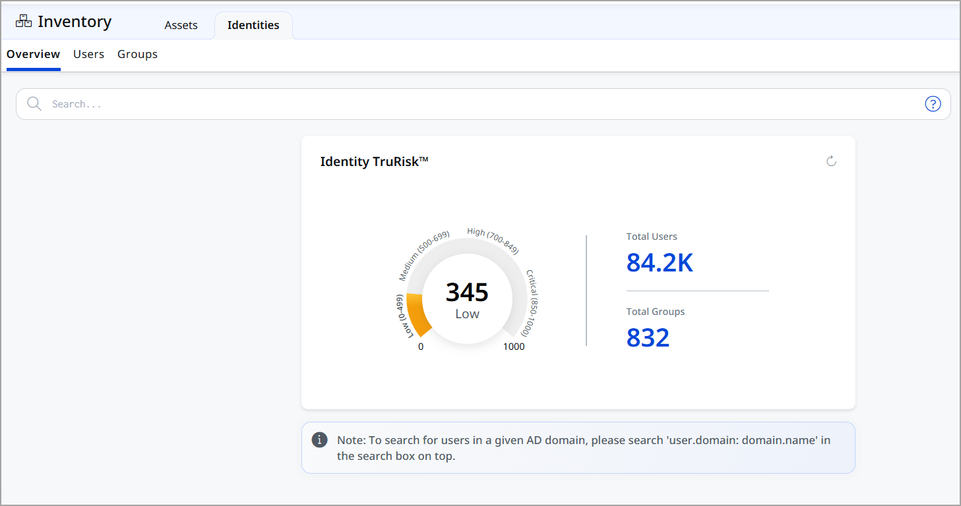This screenshot has height=506, width=961.
Task: Open the Groups sub-tab
Action: tap(137, 54)
